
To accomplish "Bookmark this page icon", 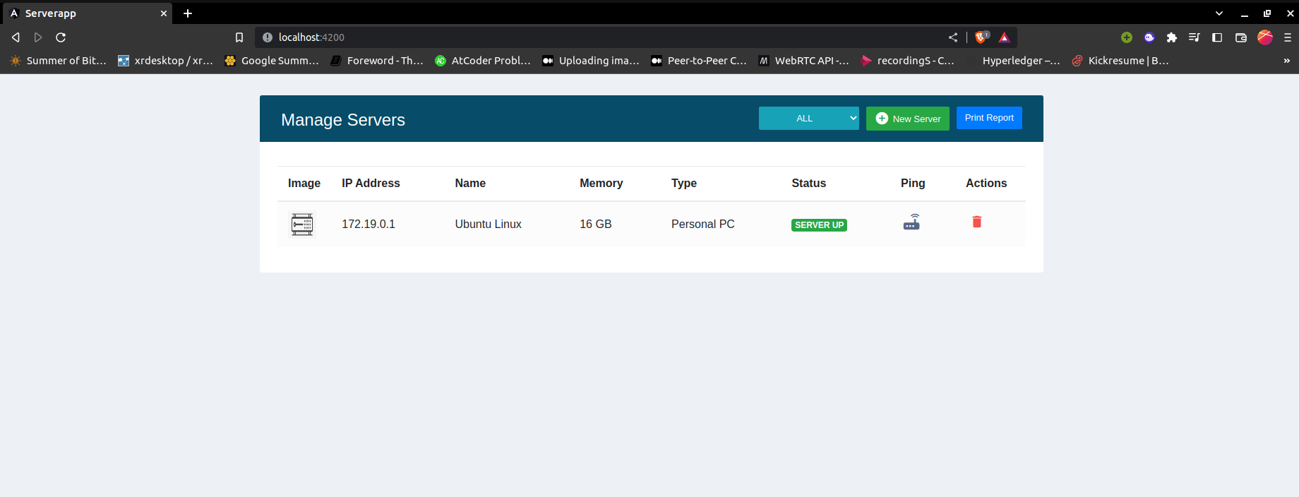I will (x=239, y=37).
